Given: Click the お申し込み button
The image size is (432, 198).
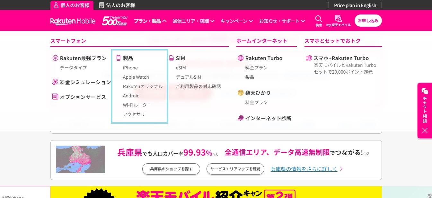Looking at the screenshot, I should tap(368, 21).
